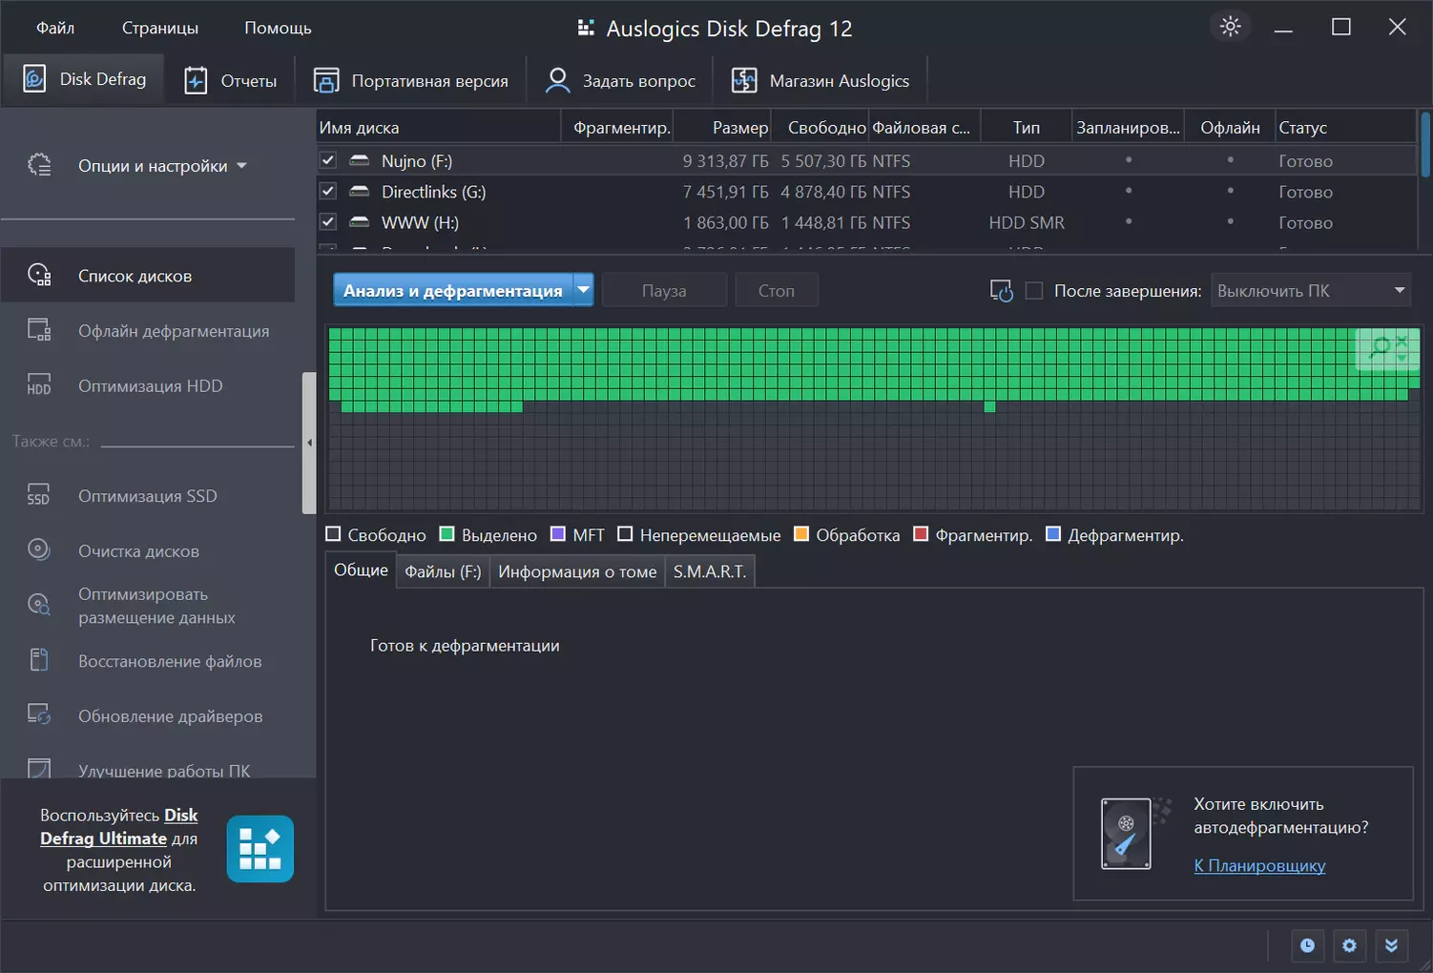Click the Пауза button
This screenshot has width=1433, height=973.
coord(664,290)
